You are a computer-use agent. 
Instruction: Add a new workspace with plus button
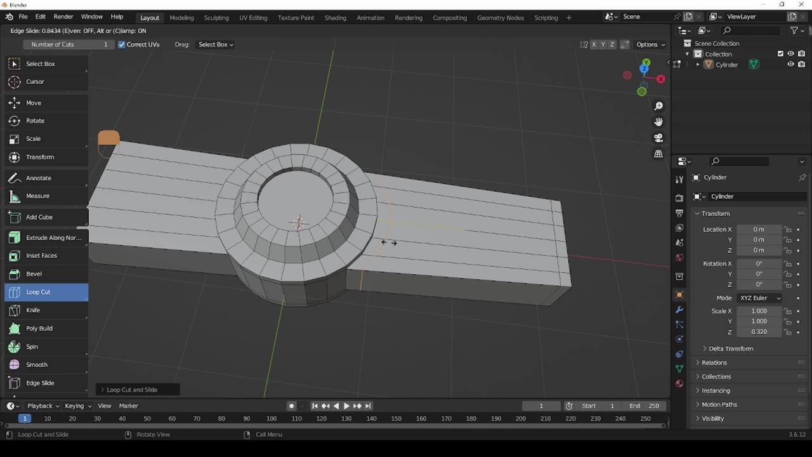click(x=568, y=18)
